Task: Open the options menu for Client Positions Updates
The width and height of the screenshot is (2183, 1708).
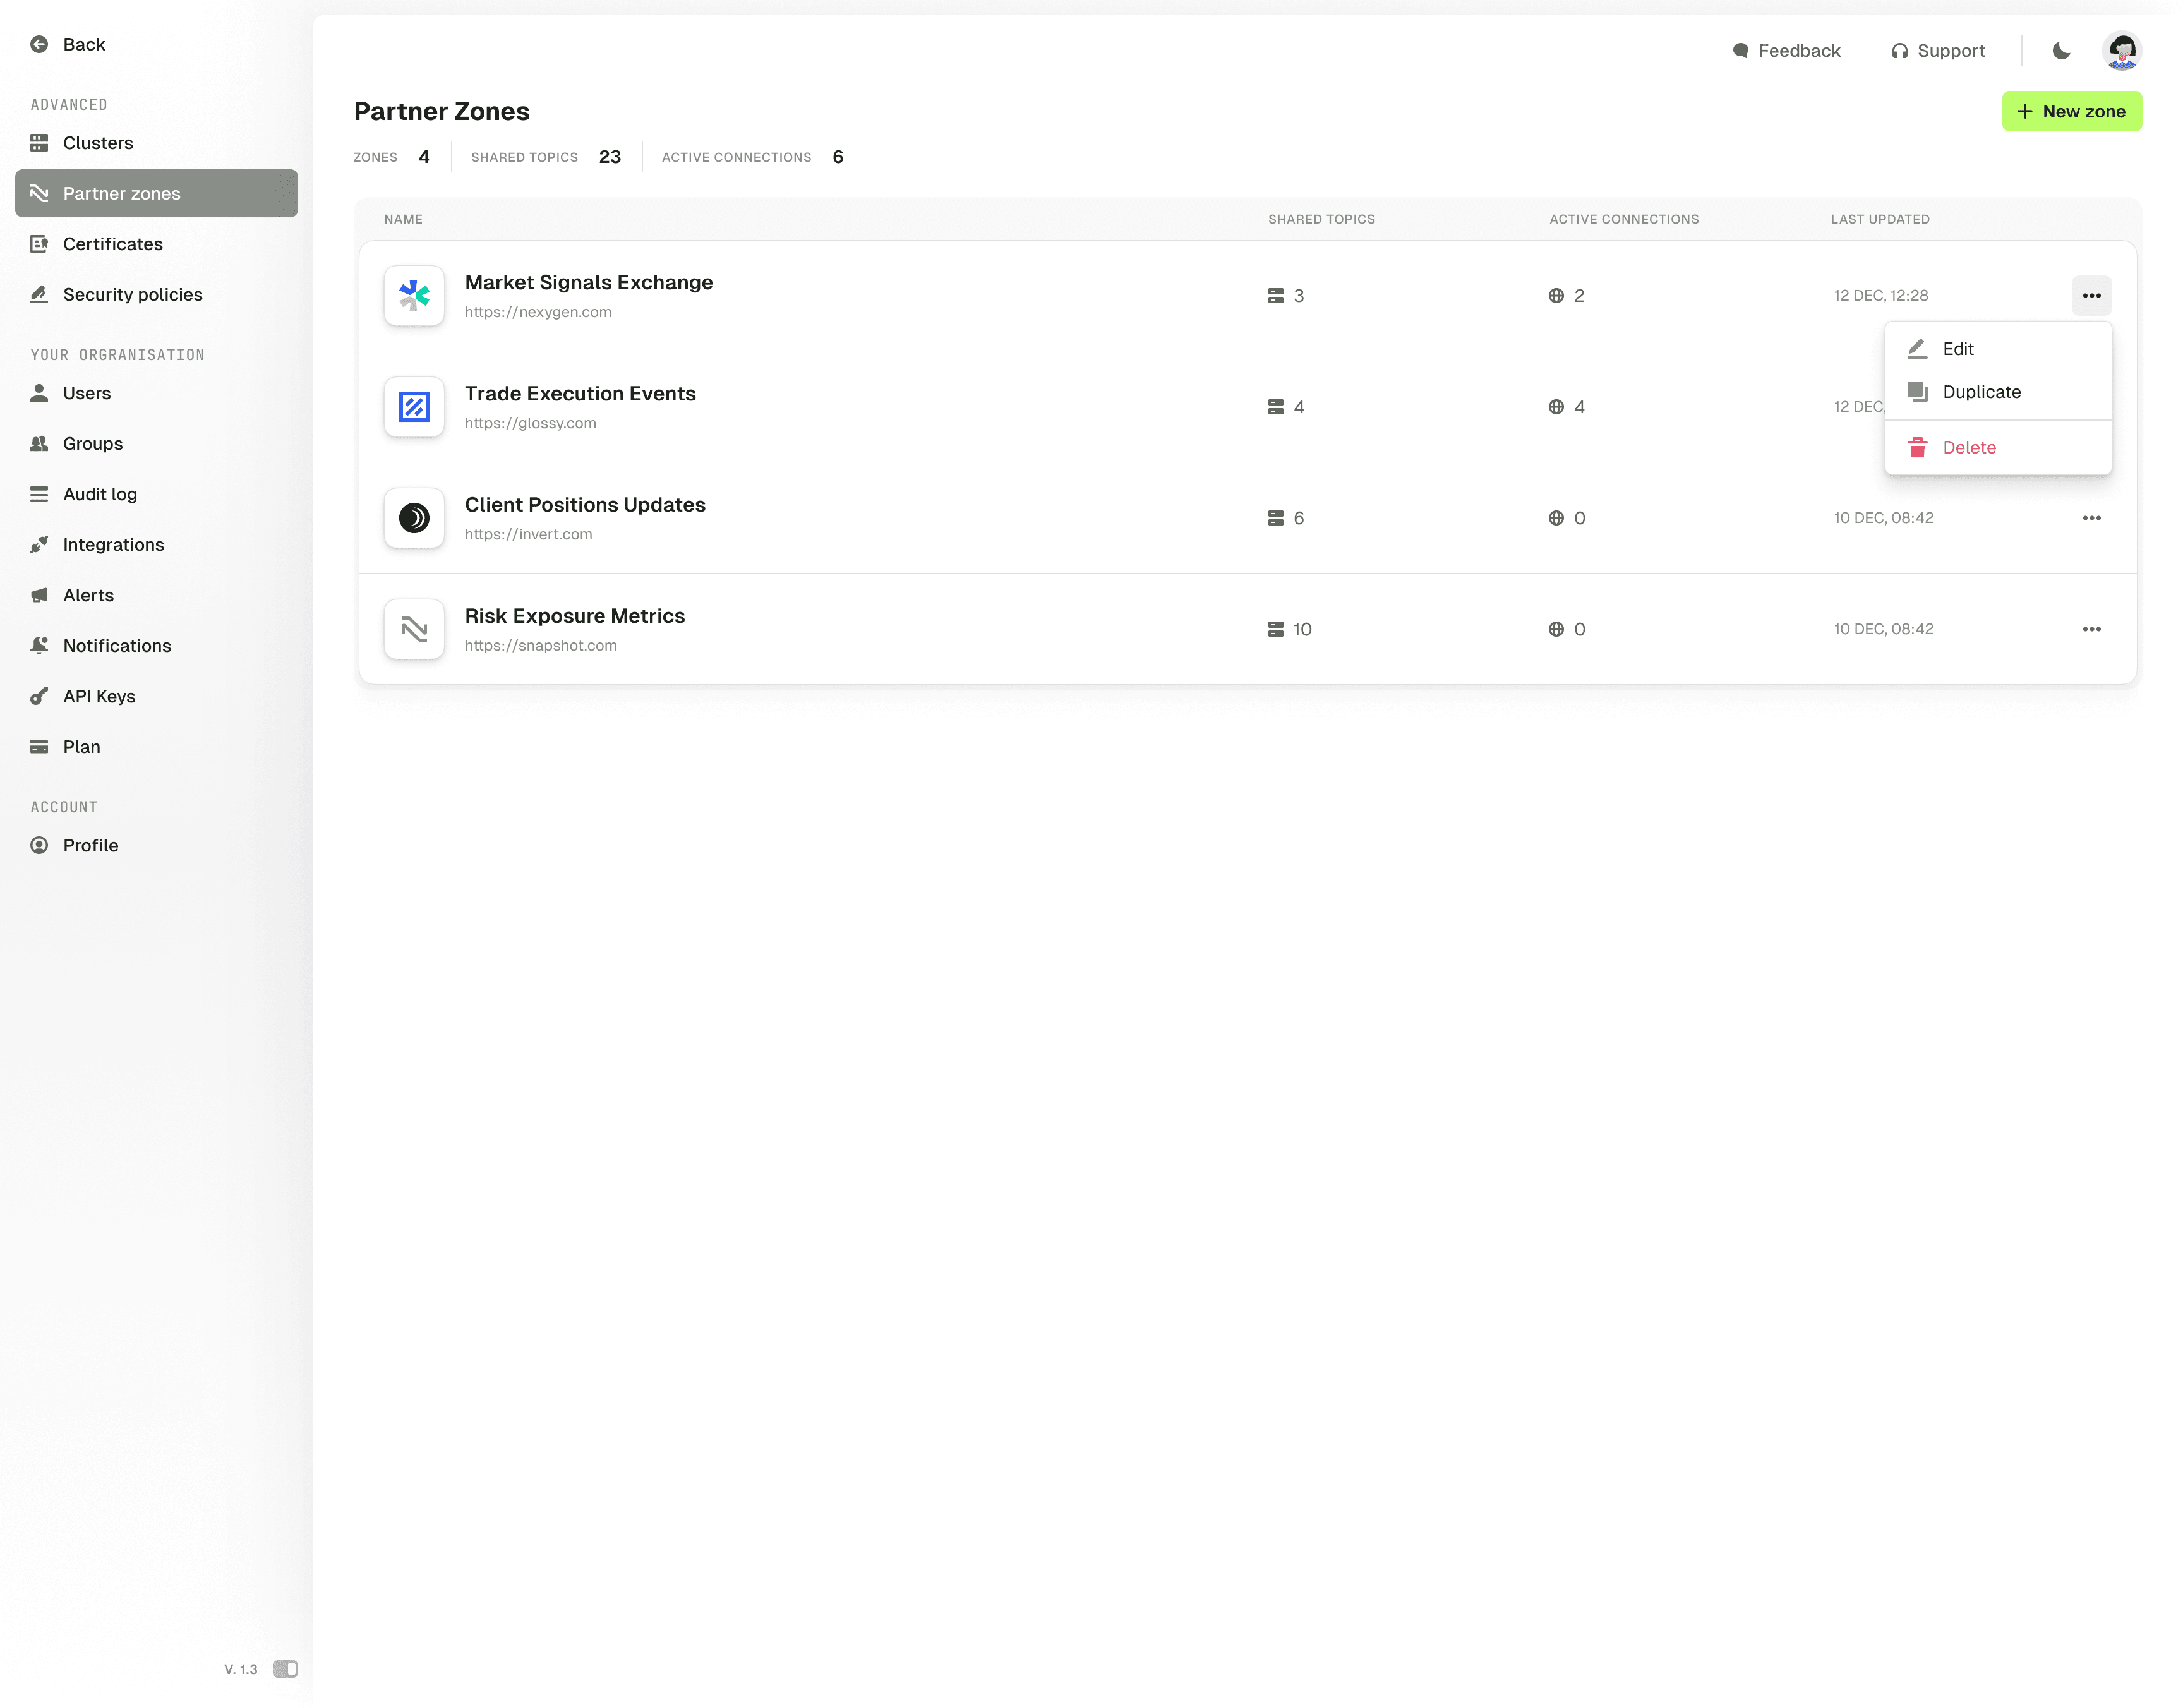Action: pos(2090,518)
